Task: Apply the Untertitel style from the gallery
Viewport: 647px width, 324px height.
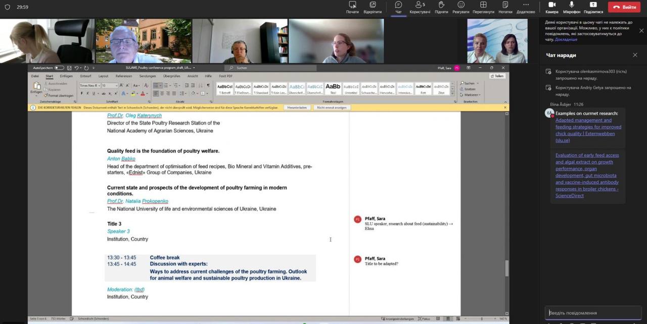Action: pyautogui.click(x=351, y=89)
